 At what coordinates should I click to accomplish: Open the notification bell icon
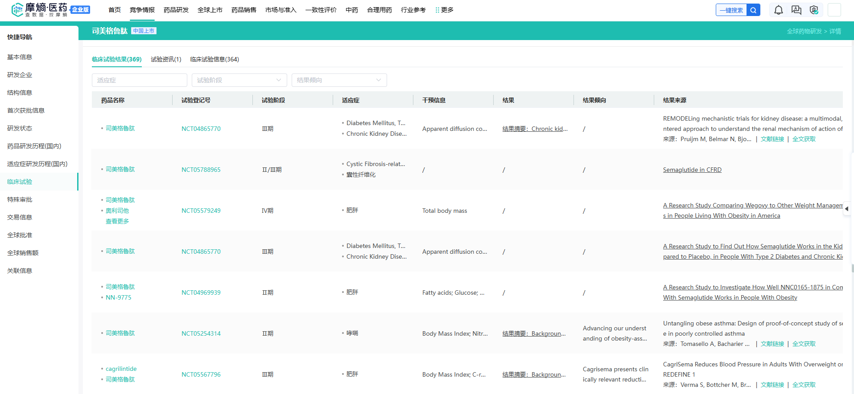[x=778, y=10]
